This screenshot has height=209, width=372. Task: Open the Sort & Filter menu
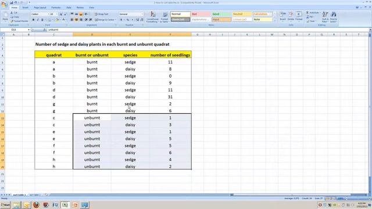click(325, 17)
